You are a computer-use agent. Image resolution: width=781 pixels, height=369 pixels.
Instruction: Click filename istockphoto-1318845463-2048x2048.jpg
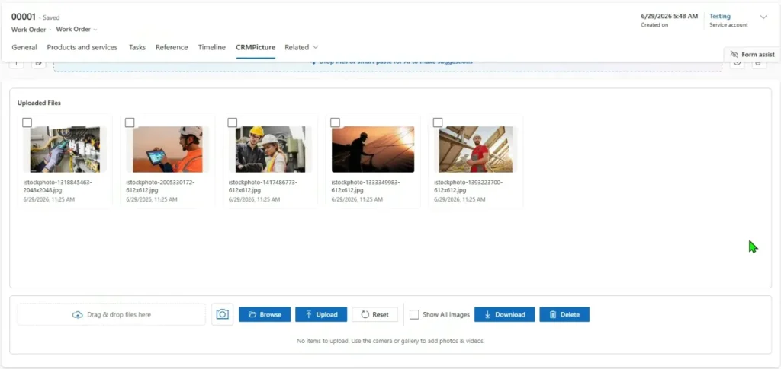click(x=58, y=186)
